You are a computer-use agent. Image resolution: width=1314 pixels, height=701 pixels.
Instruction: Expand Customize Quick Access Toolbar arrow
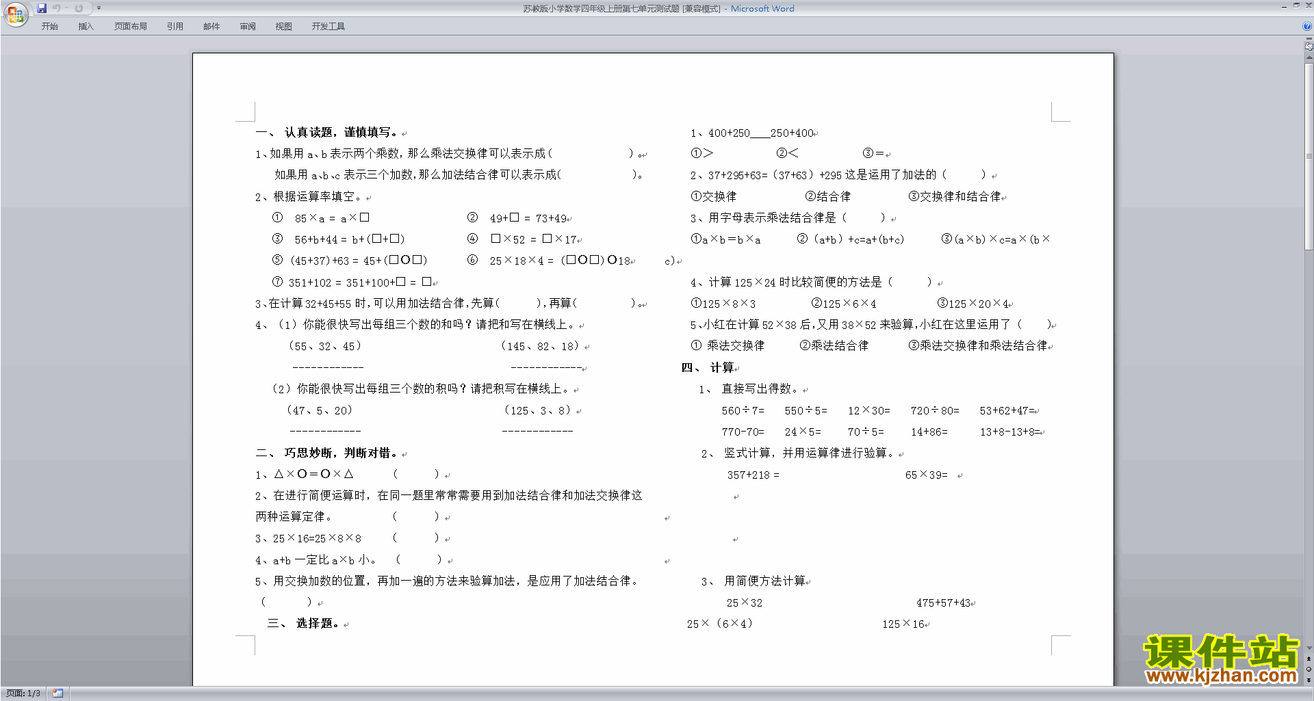(99, 8)
